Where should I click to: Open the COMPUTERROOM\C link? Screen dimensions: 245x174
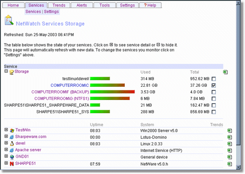tap(70, 85)
